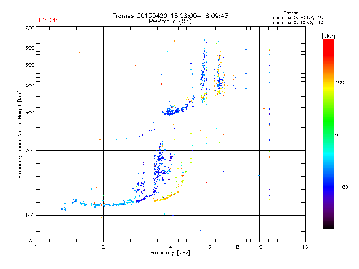This screenshot has height=269, width=359.
Task: Click the phase colorbar gradient
Action: 328,134
